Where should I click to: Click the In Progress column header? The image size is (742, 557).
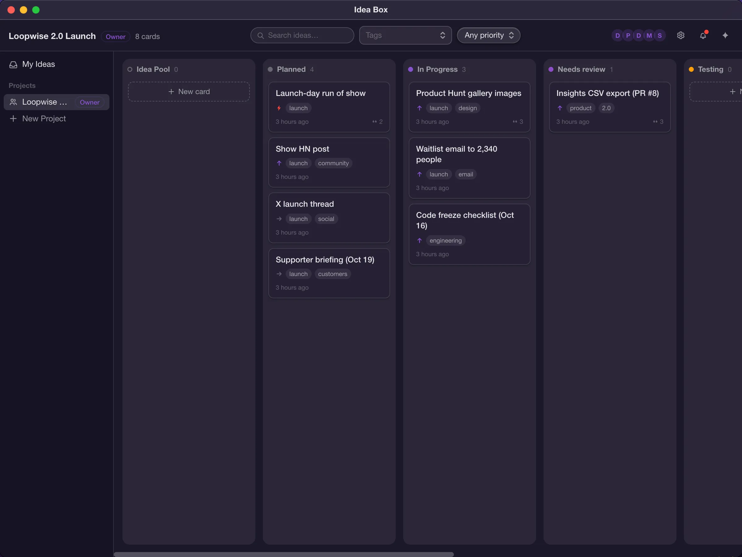(x=437, y=70)
